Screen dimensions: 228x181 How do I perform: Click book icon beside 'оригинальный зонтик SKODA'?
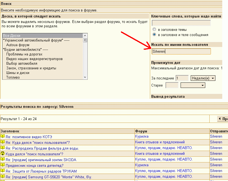(x=3, y=159)
